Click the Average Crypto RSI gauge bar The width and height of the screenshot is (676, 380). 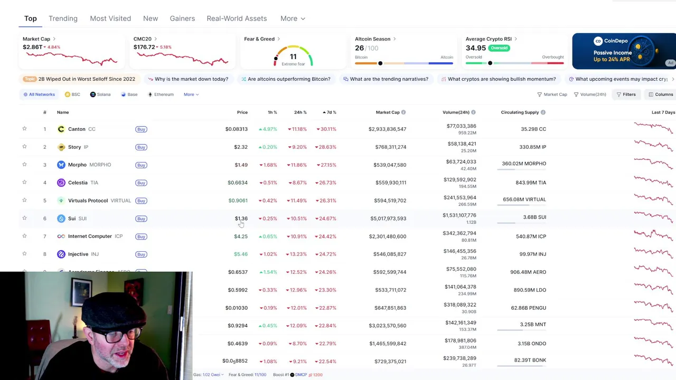click(x=515, y=63)
